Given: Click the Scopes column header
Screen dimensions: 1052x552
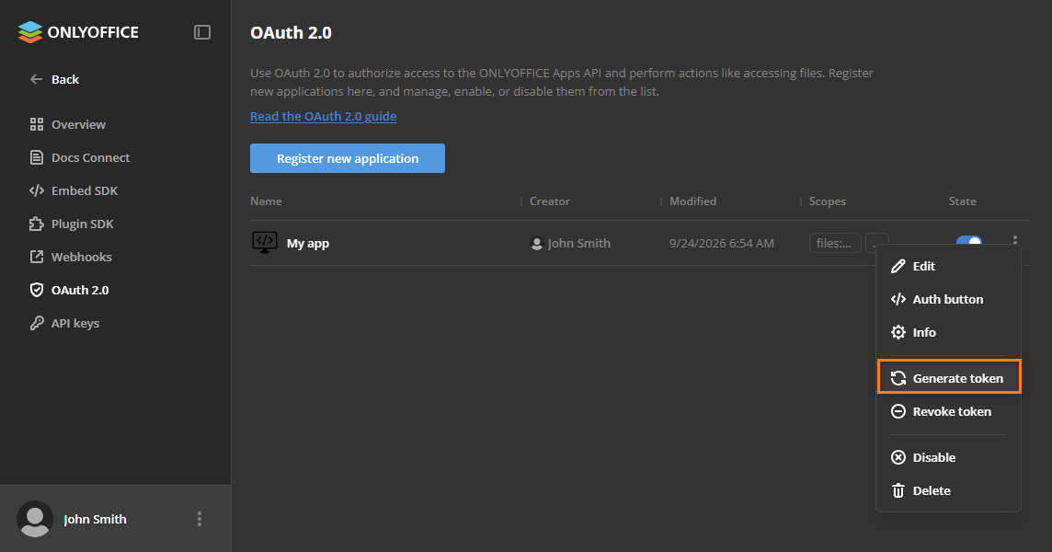Looking at the screenshot, I should pyautogui.click(x=828, y=201).
